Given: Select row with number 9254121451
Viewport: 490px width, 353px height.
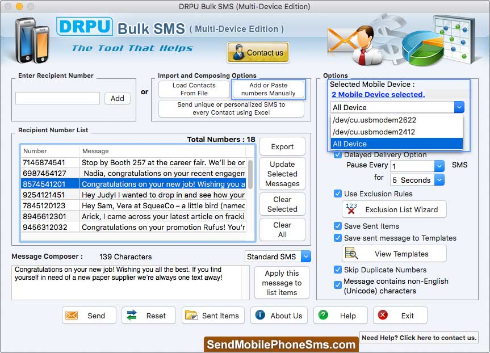Looking at the screenshot, I should [x=133, y=195].
